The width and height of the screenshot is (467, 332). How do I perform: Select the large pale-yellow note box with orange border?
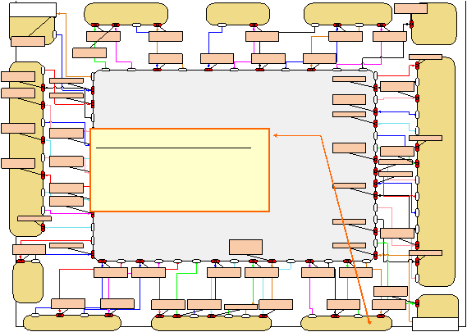click(x=180, y=171)
